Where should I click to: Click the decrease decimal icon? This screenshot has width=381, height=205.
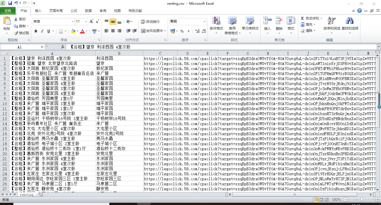point(203,31)
